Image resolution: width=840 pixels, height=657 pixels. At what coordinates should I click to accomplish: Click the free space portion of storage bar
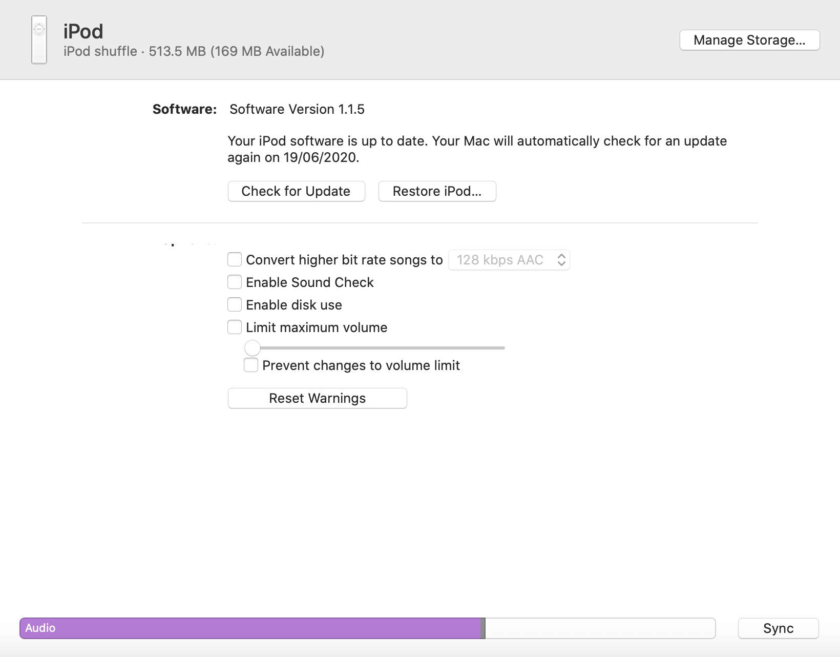600,628
